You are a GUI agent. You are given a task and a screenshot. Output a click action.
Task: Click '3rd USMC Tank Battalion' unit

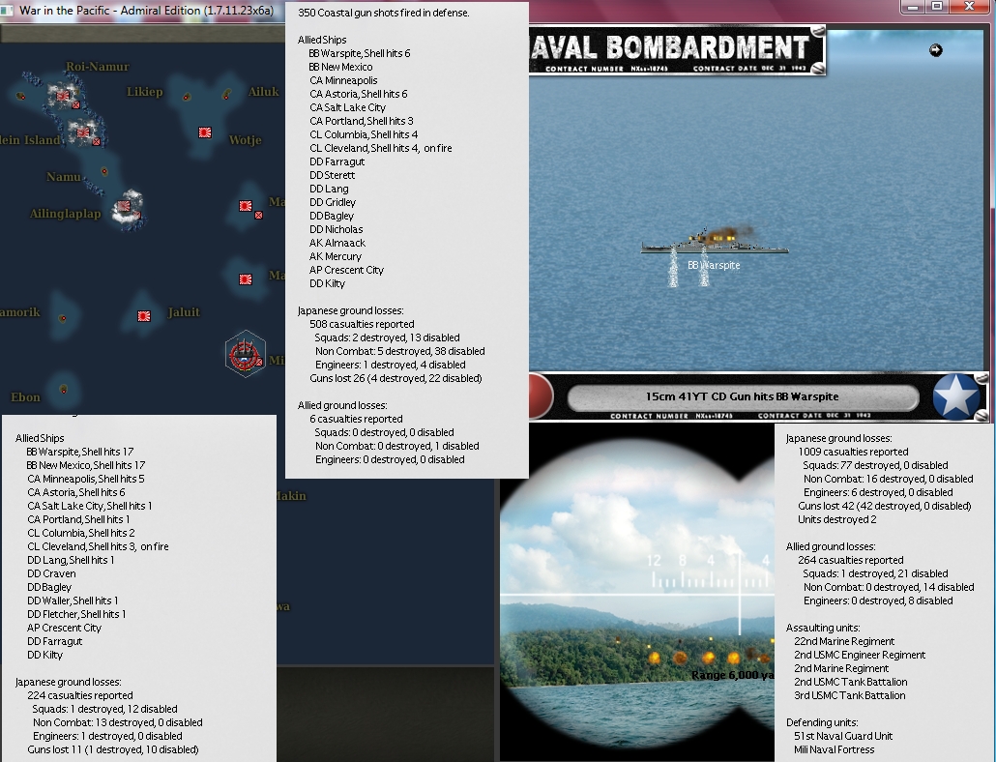pyautogui.click(x=850, y=696)
